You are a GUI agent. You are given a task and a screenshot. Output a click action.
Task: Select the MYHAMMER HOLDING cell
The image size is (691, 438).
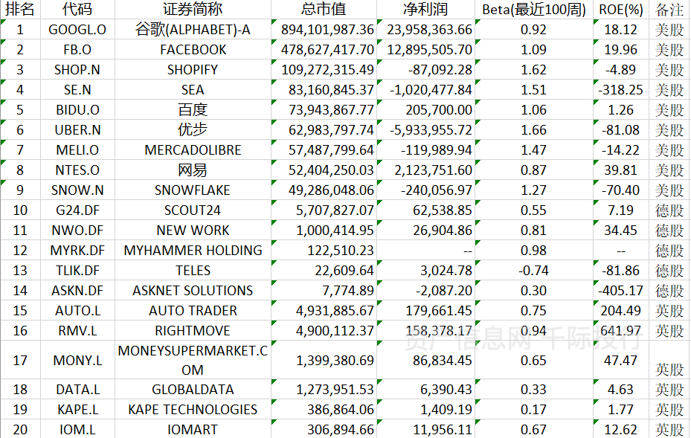193,251
